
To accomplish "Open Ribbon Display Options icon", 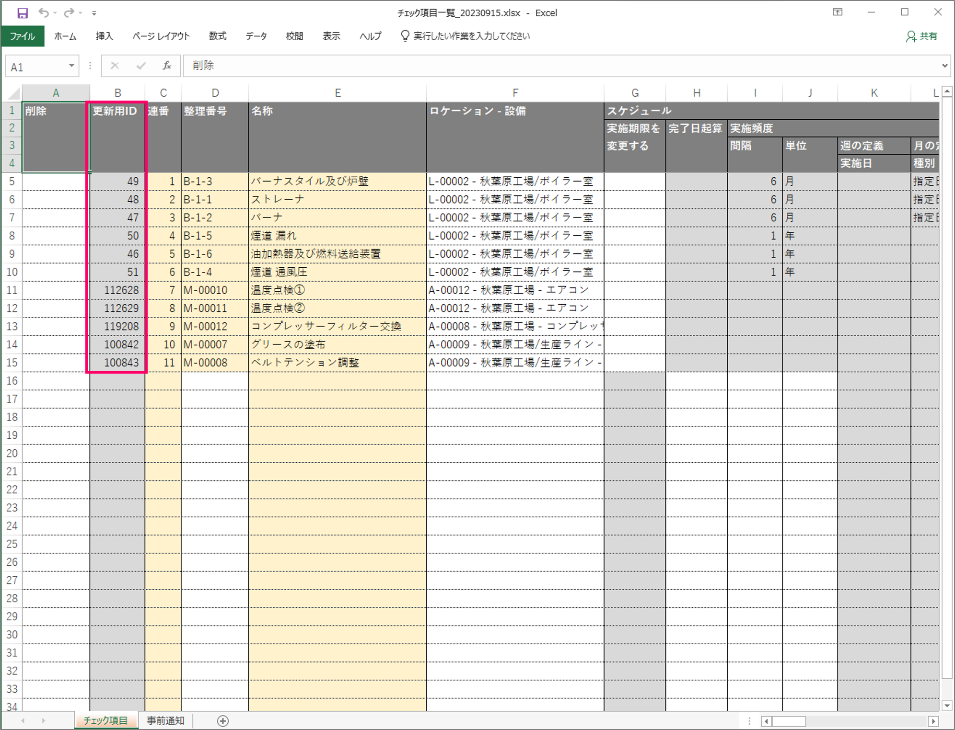I will pyautogui.click(x=838, y=12).
